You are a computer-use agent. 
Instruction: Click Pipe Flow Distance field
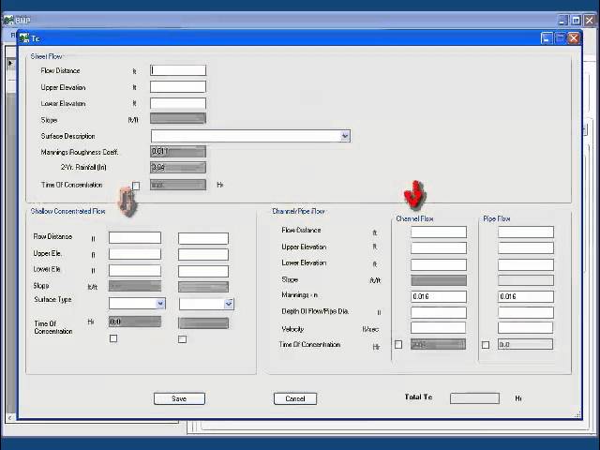point(526,232)
